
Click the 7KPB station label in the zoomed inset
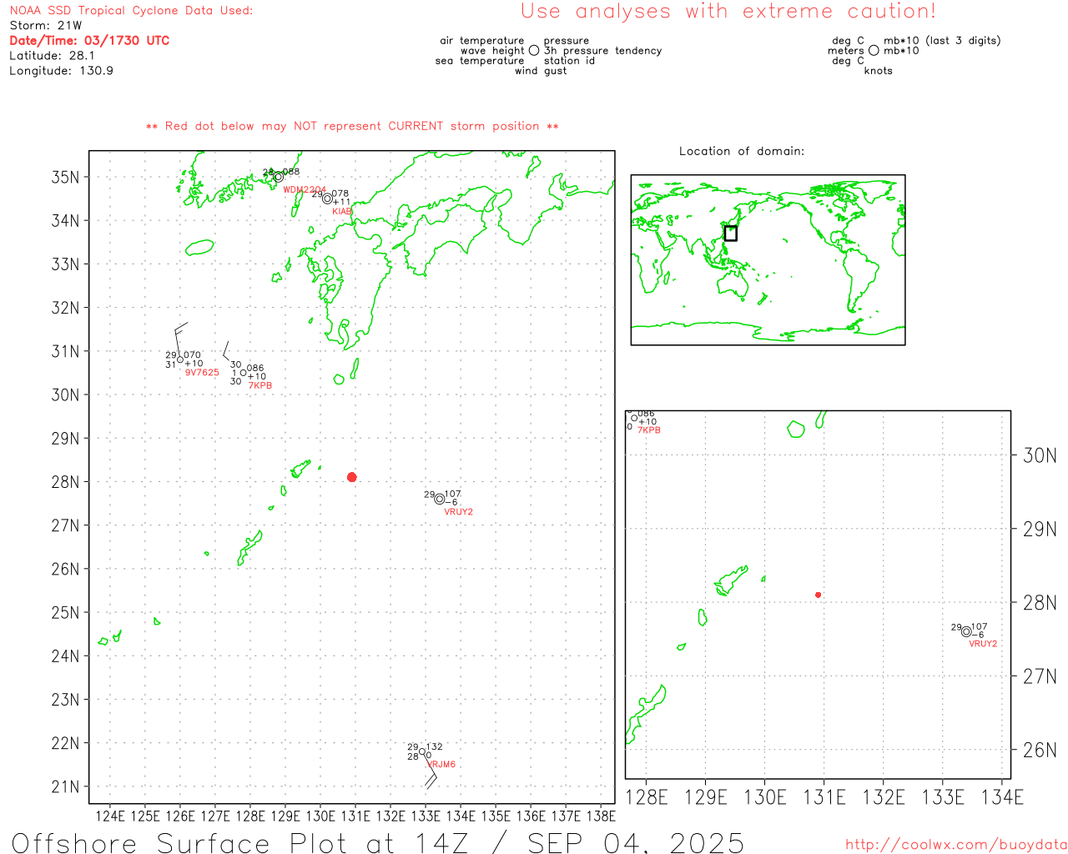click(649, 430)
